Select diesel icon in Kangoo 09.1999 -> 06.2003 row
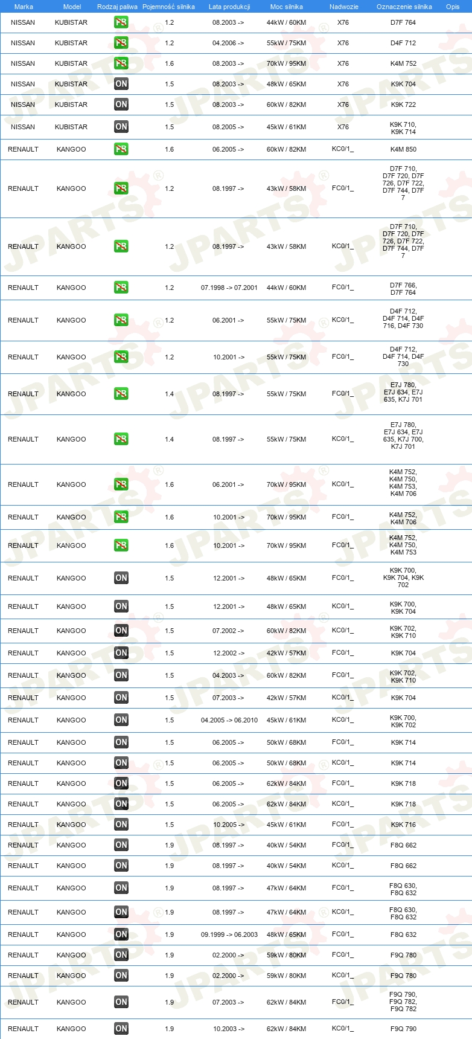472x1039 pixels. click(121, 934)
